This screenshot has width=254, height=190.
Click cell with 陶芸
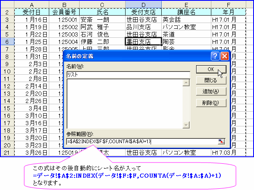pos(186,42)
